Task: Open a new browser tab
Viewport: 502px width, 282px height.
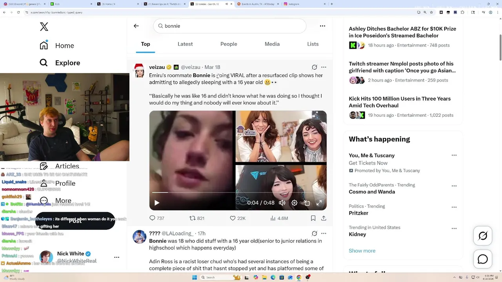Action: point(332,4)
